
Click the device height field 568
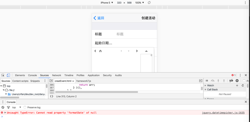coord(129,3)
